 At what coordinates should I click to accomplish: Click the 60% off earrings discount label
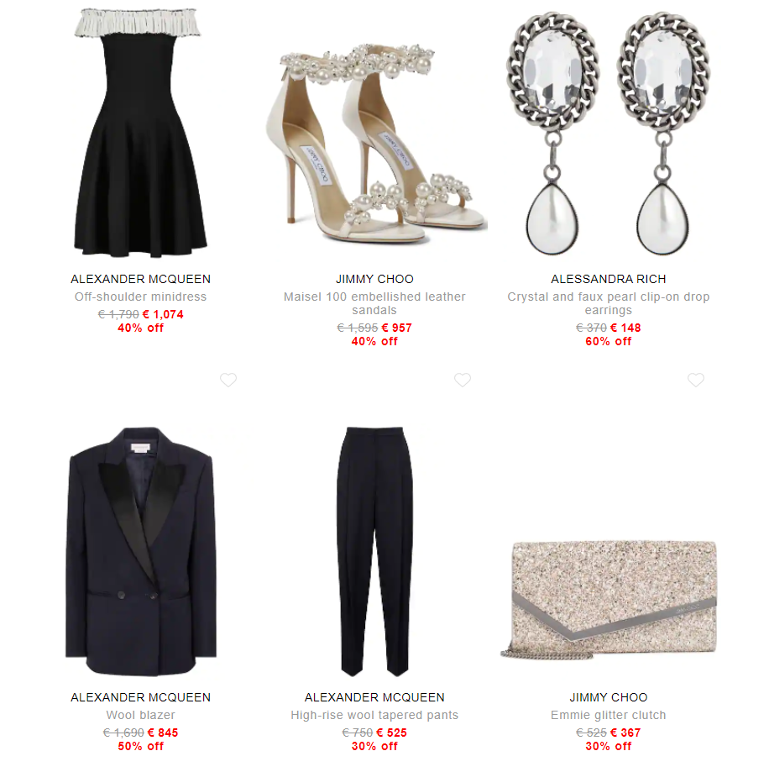coord(609,341)
